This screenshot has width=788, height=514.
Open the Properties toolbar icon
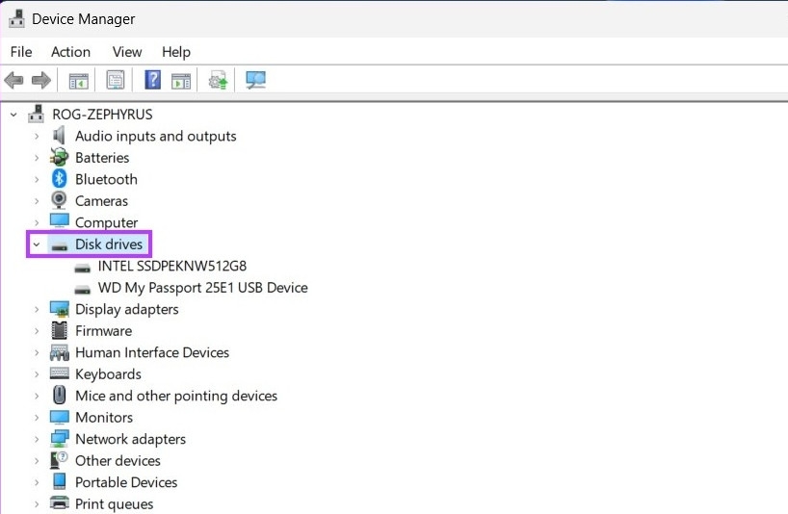coord(115,80)
